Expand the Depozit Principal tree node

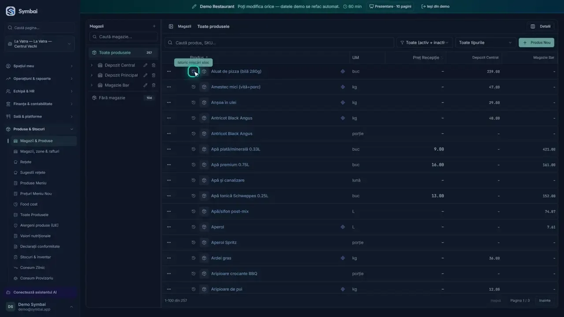pos(92,75)
